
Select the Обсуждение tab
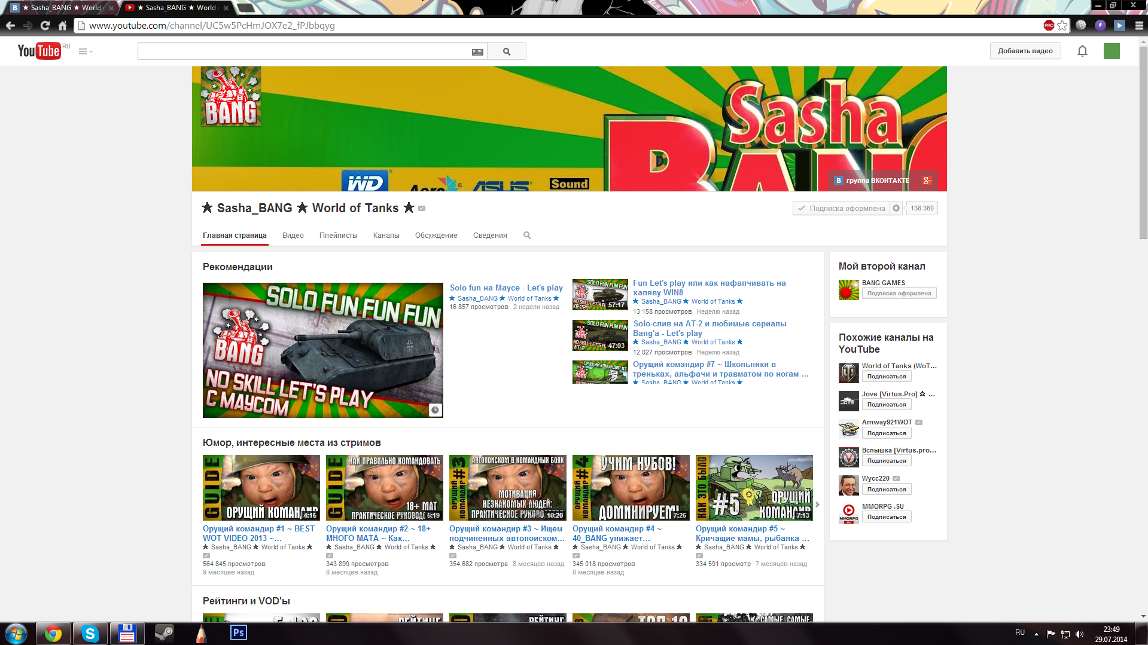click(436, 236)
